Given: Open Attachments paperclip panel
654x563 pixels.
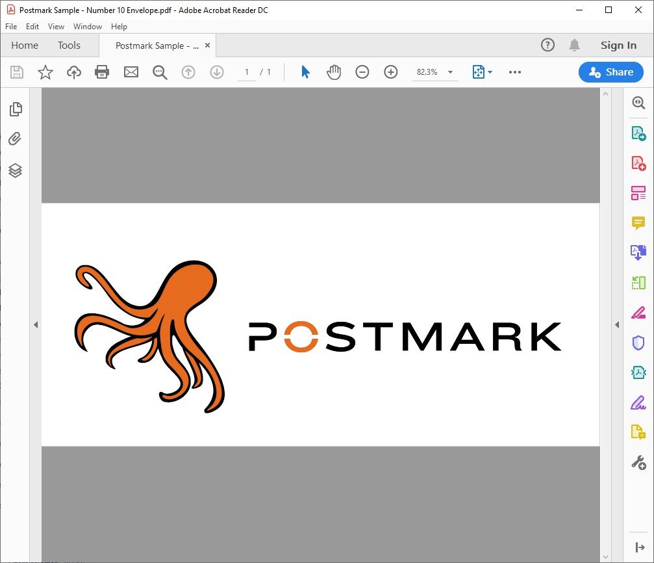Looking at the screenshot, I should tap(15, 139).
